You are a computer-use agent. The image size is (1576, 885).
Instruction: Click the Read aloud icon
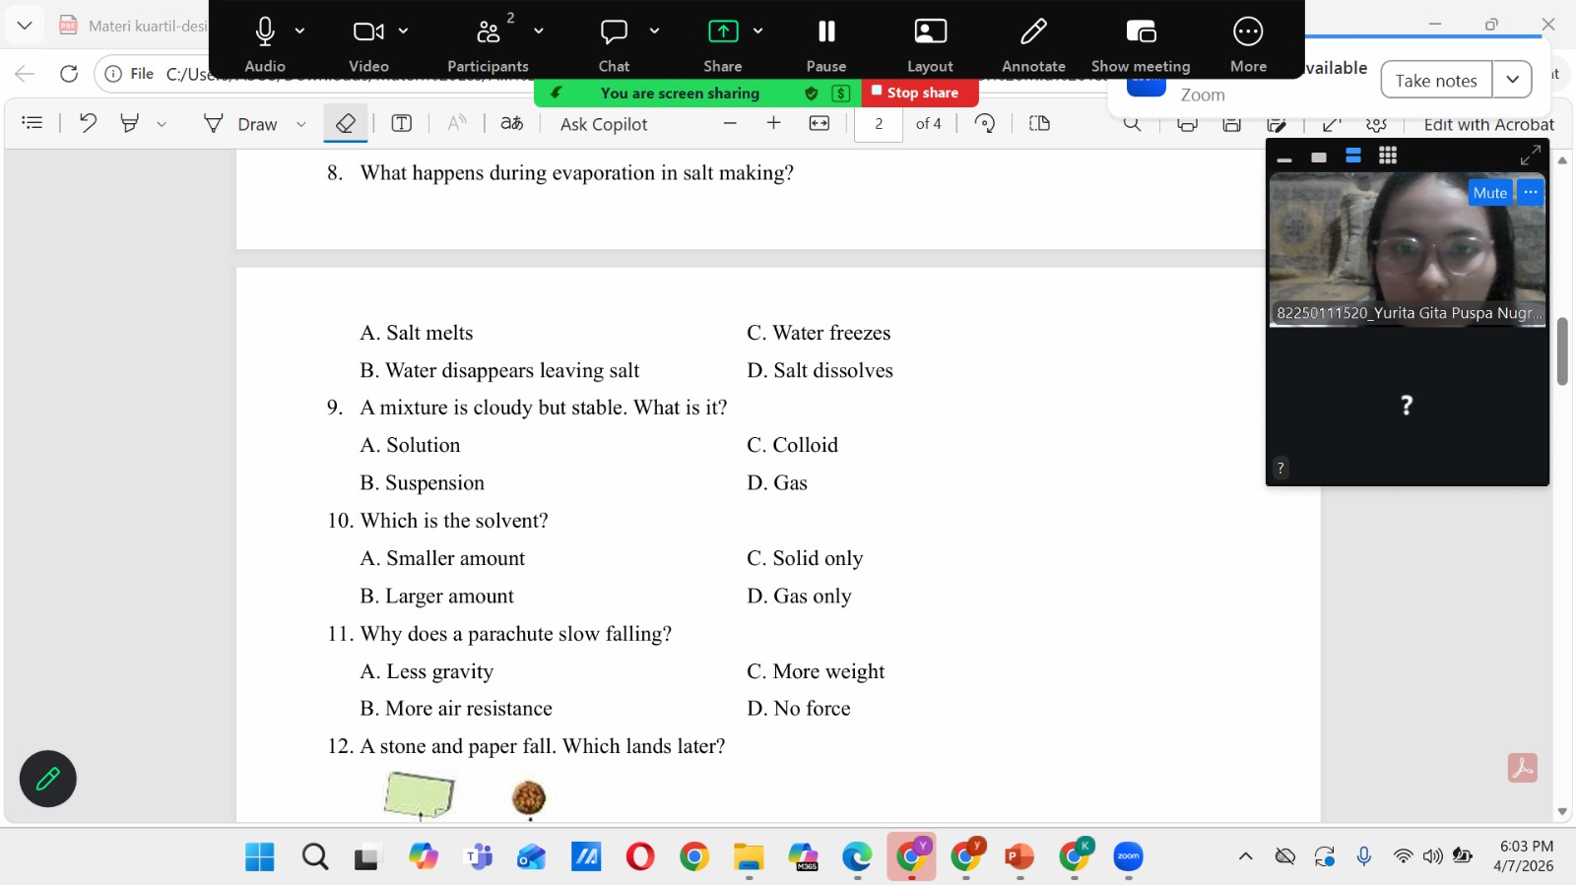[x=456, y=123]
